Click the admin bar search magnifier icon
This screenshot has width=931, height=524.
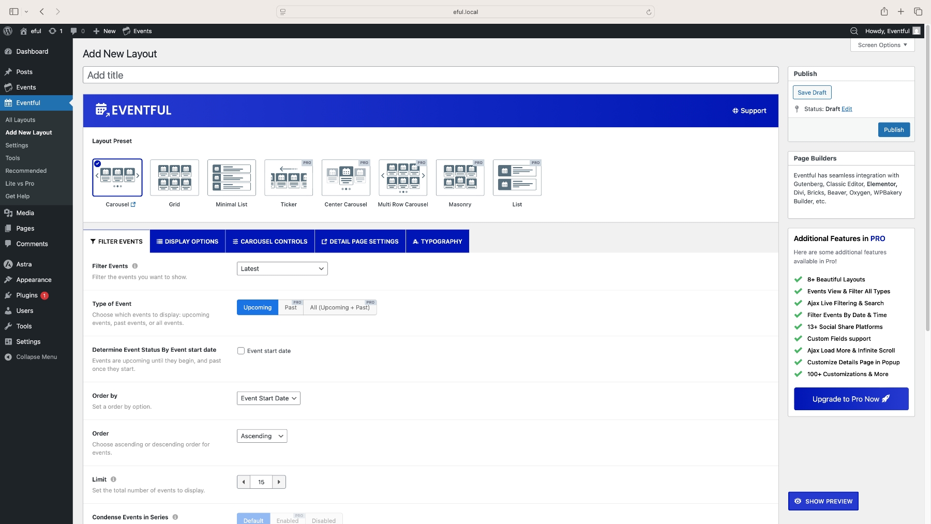click(x=854, y=31)
